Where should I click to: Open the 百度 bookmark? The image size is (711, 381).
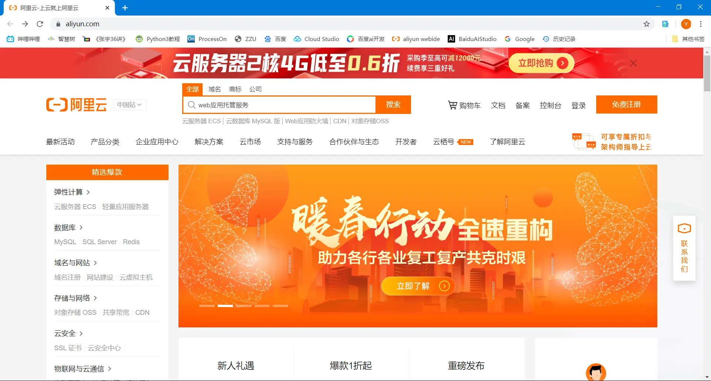pos(275,39)
